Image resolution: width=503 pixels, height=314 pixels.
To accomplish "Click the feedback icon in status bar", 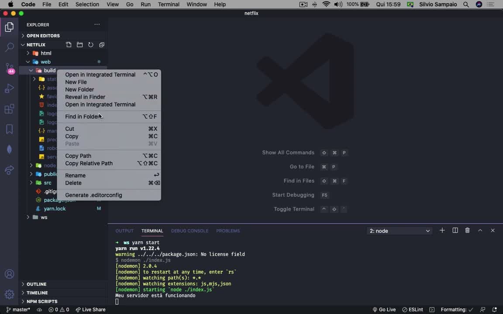I will click(x=482, y=310).
